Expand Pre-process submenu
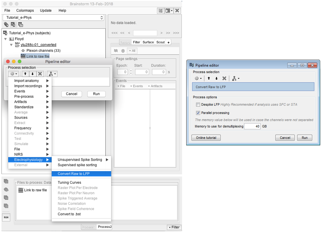Screen dimensions: 322x232 pyautogui.click(x=30, y=96)
